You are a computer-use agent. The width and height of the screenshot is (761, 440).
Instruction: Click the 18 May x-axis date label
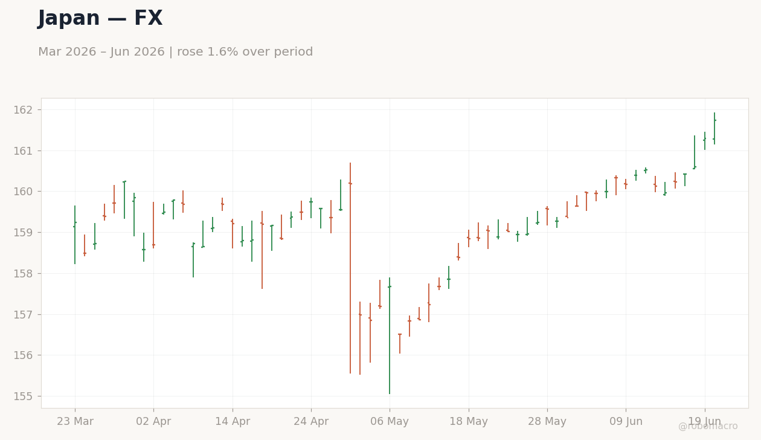click(469, 422)
